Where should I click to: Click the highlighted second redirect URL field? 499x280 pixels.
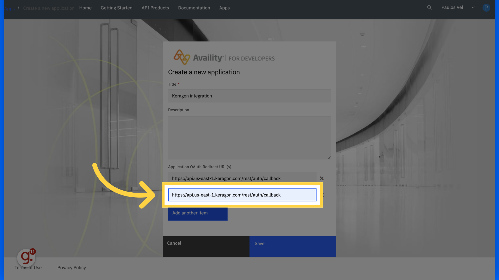click(x=242, y=195)
